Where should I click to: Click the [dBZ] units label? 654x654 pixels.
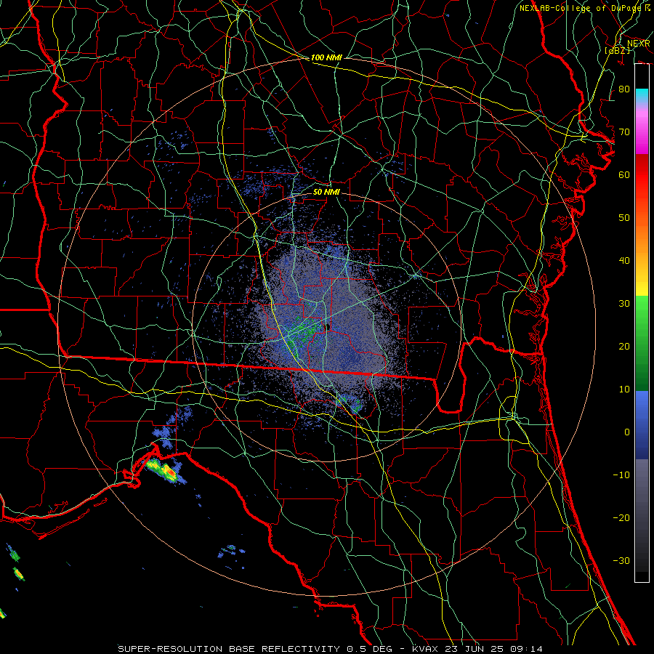point(617,50)
